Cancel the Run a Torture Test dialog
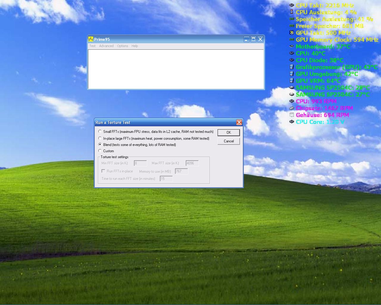Viewport: 381px width, 305px height. tap(229, 141)
